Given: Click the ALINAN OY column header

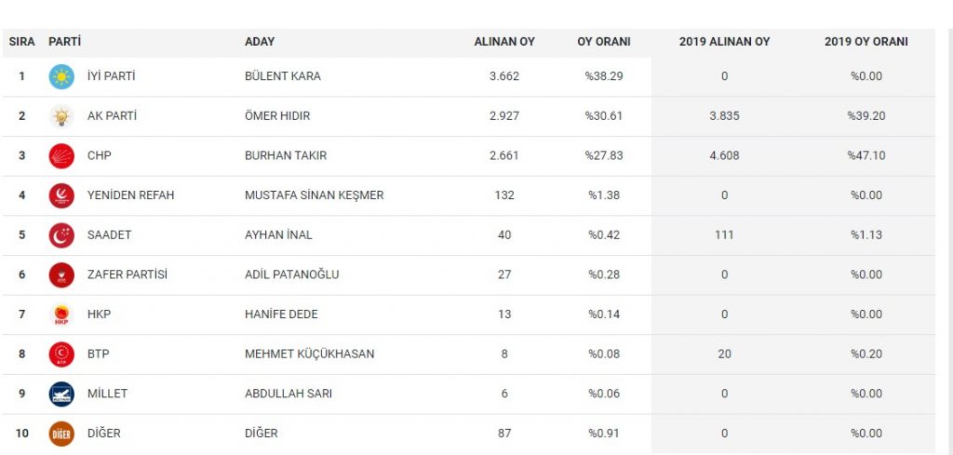Looking at the screenshot, I should click(x=503, y=42).
